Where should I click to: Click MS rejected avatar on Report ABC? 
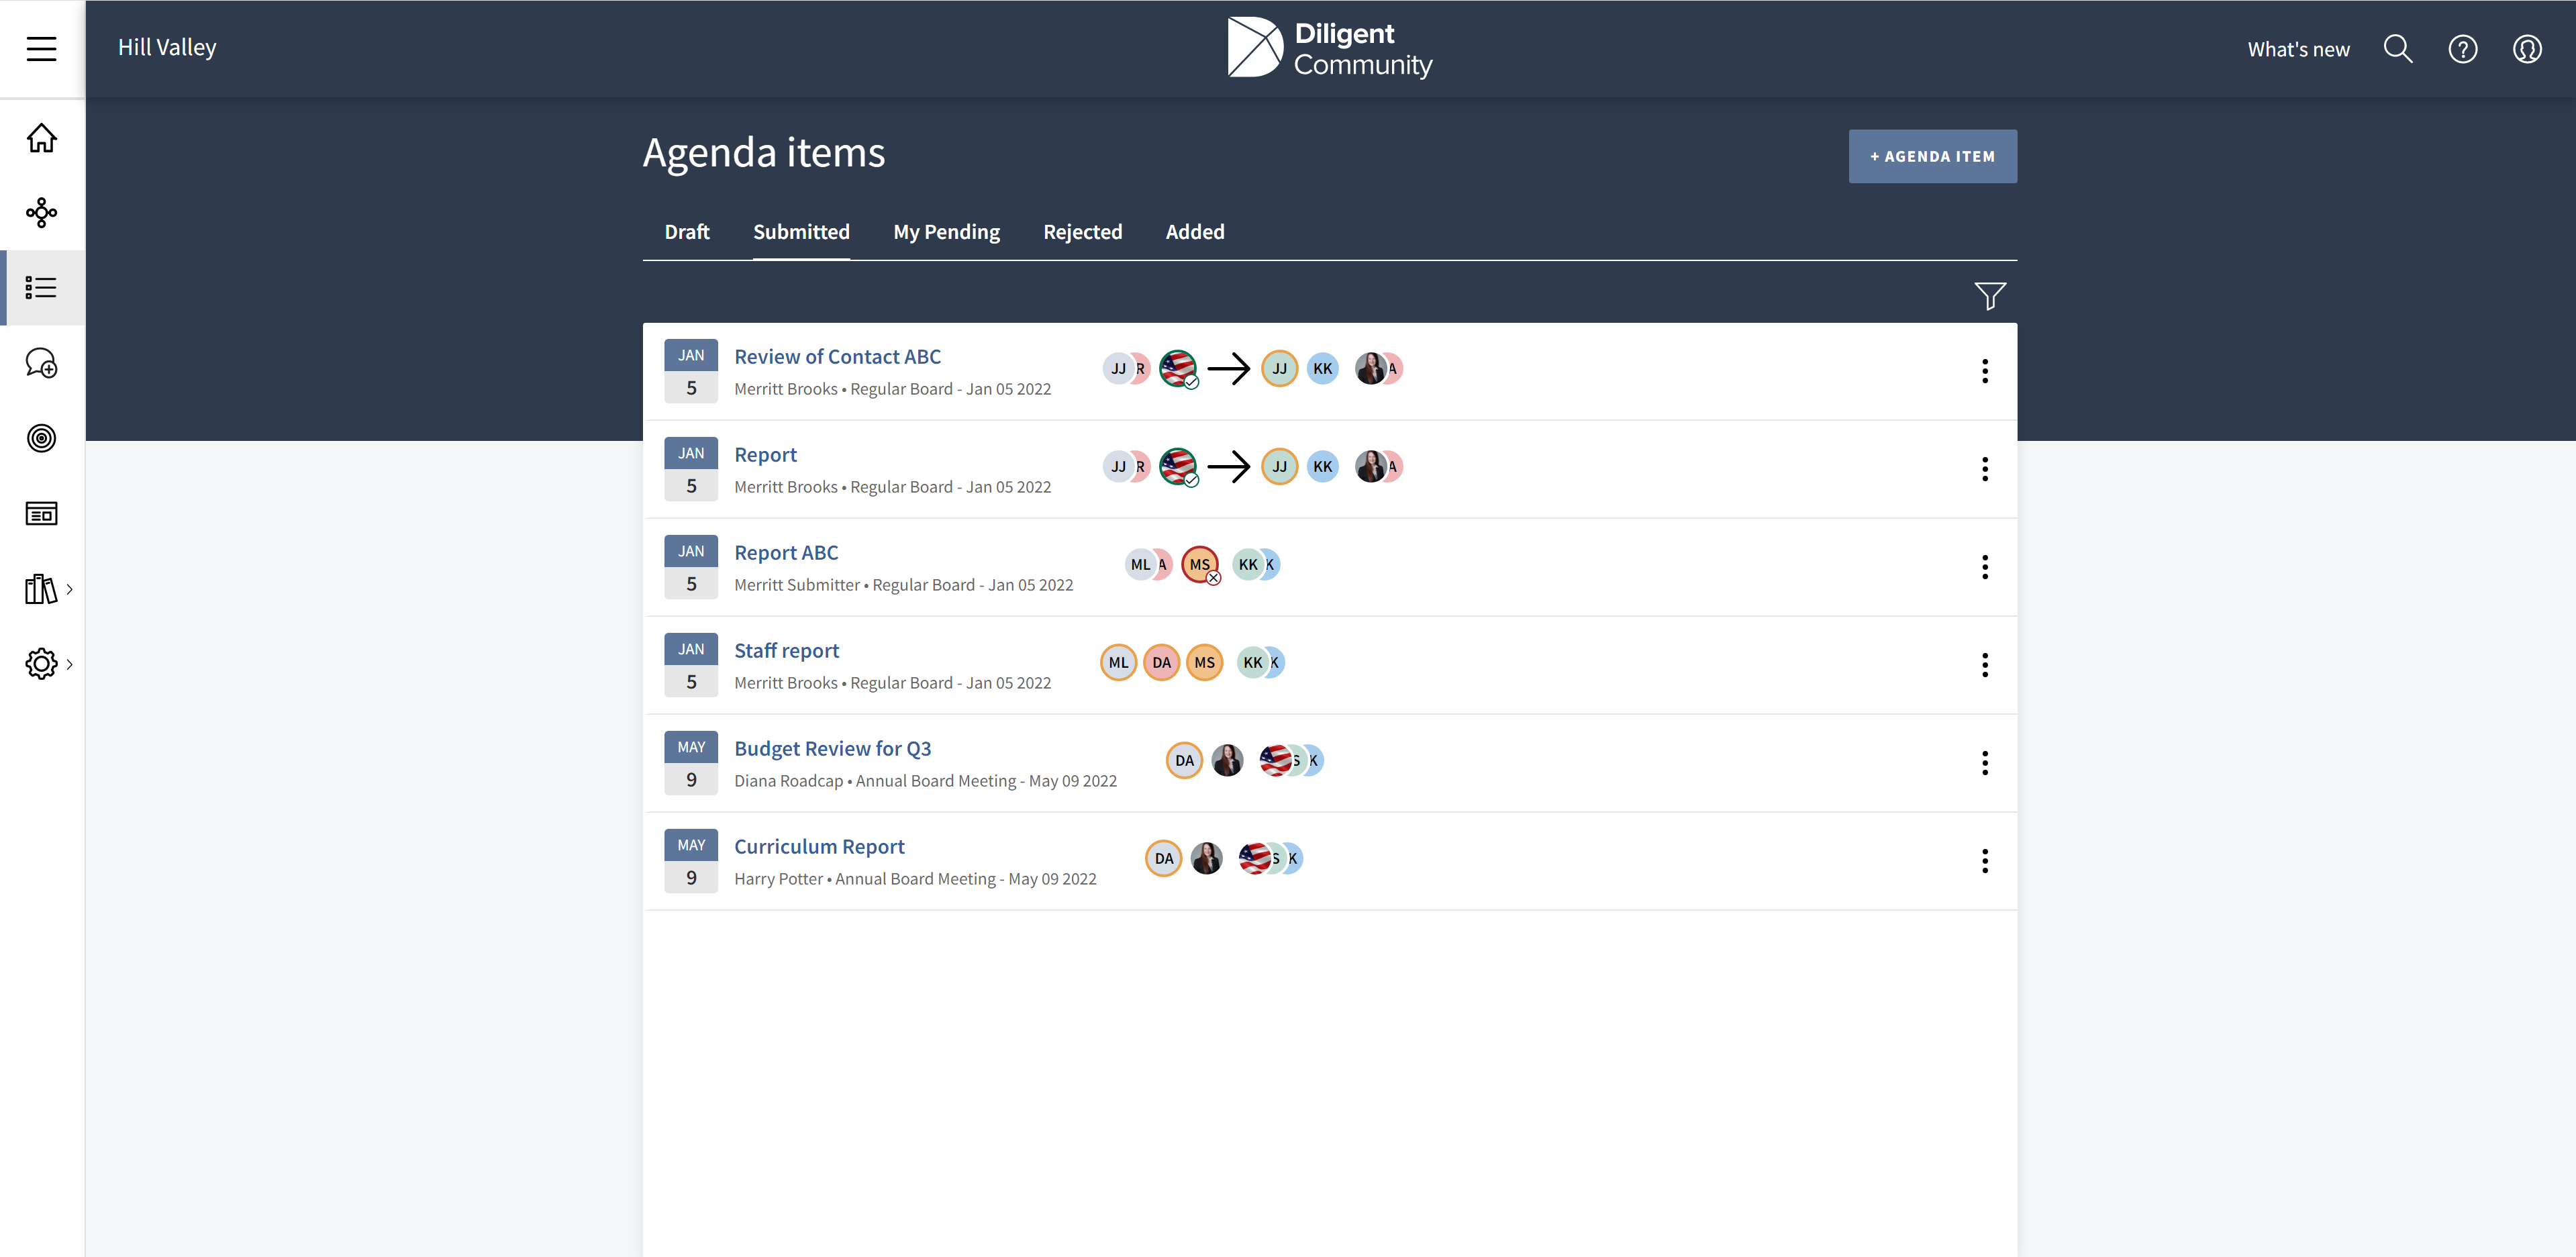tap(1200, 565)
